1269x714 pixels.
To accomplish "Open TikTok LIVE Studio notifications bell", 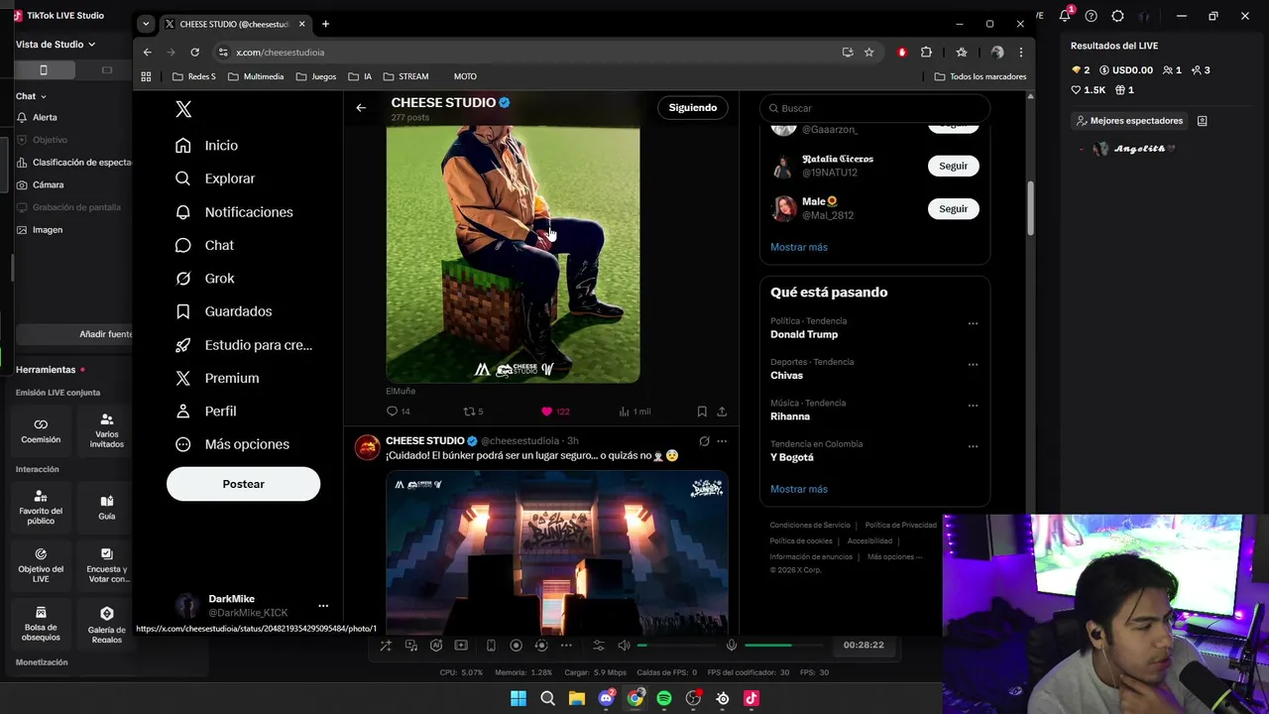I will pos(1065,16).
